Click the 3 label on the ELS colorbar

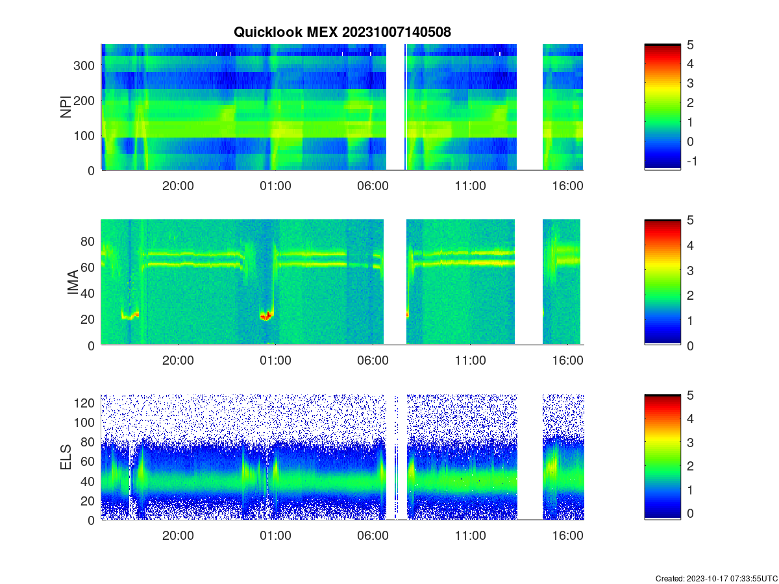click(x=690, y=443)
